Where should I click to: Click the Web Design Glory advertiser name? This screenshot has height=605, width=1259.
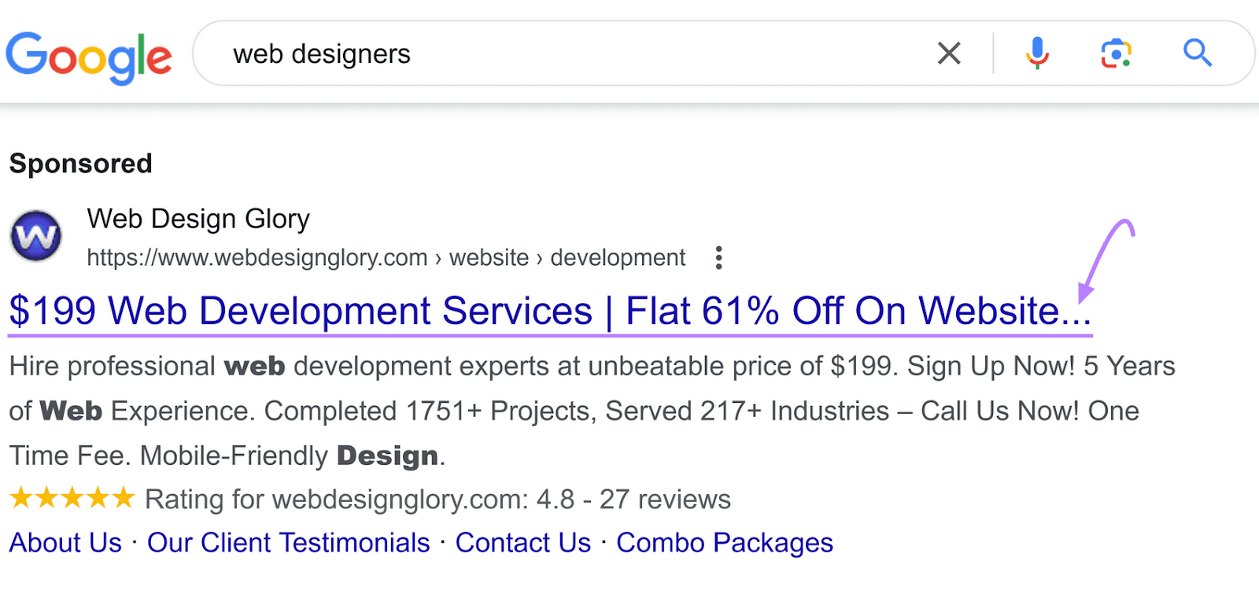coord(198,219)
